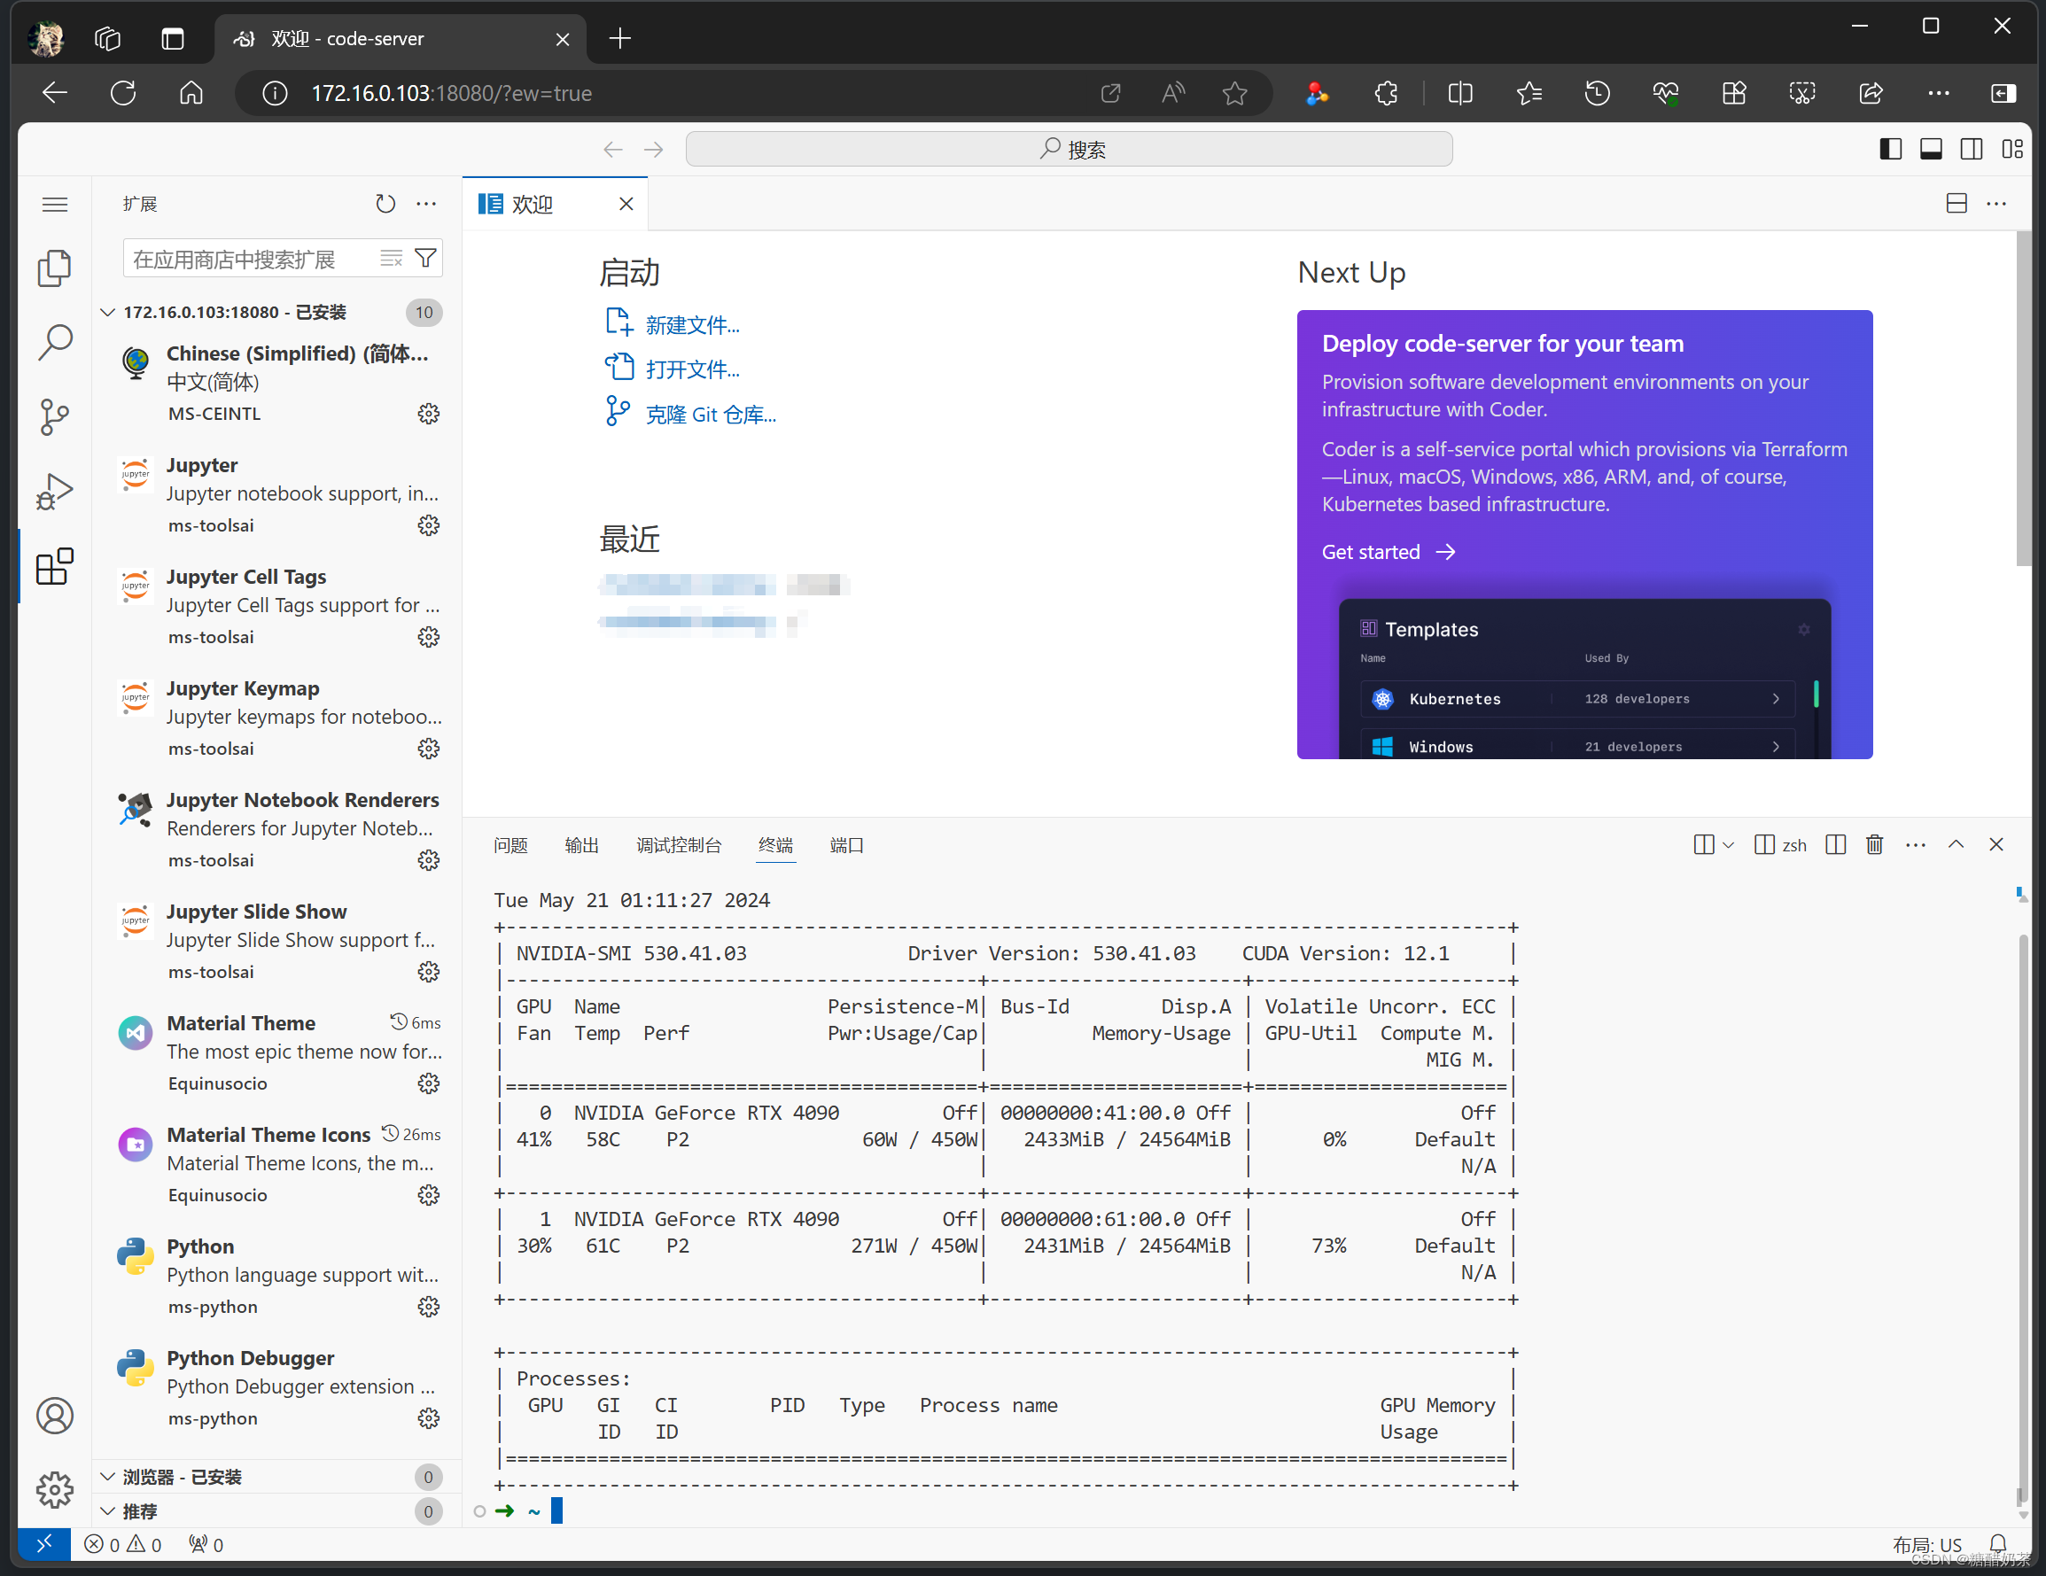Open gear for Chinese (Simplified) extension
This screenshot has height=1576, width=2046.
[428, 414]
